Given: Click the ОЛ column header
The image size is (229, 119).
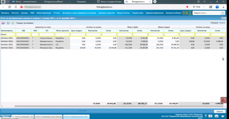Looking at the screenshot, I should pyautogui.click(x=47, y=31).
